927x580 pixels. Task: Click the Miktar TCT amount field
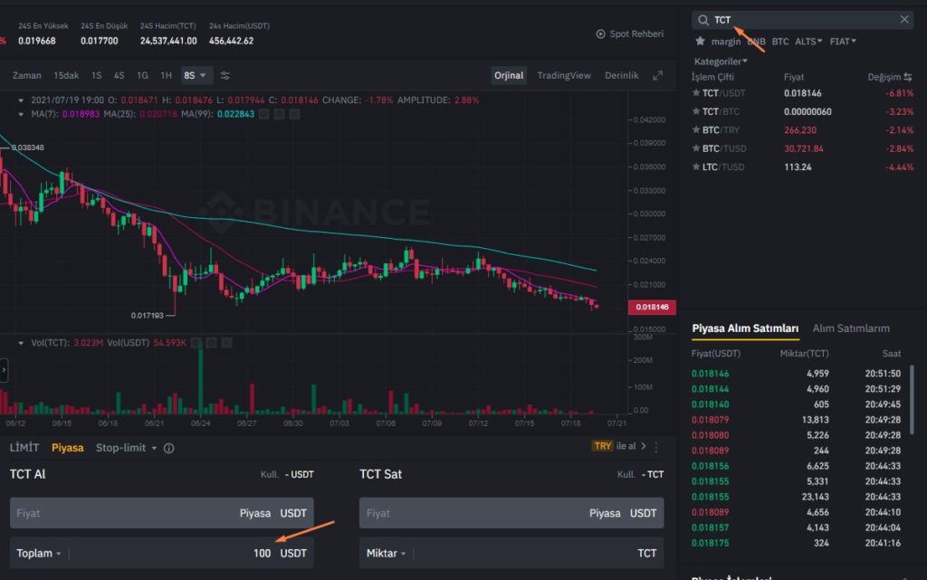pos(511,553)
